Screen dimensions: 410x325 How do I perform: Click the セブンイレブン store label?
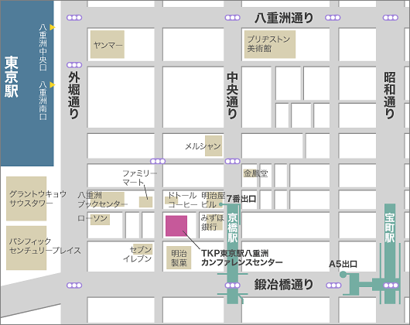(x=137, y=254)
